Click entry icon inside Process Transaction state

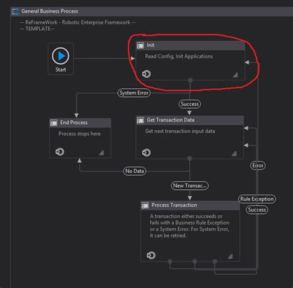151,255
